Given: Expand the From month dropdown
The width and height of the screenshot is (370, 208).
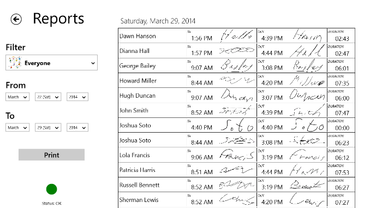Looking at the screenshot, I should point(17,97).
